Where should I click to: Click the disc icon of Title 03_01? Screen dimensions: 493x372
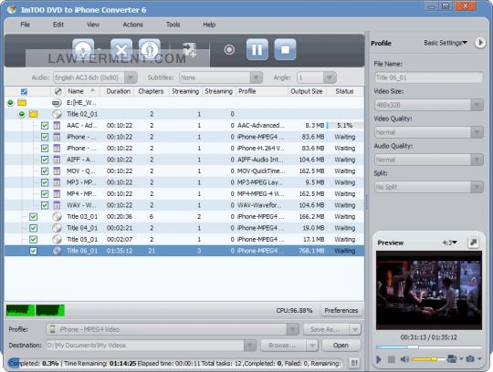(57, 217)
